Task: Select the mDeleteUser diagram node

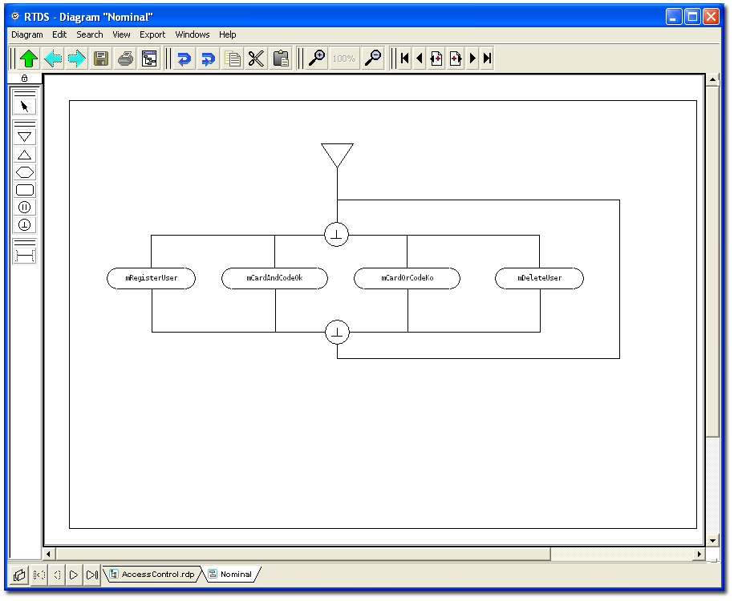Action: (539, 278)
